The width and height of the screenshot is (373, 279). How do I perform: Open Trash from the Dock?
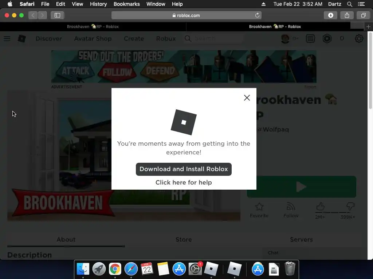coord(290,269)
